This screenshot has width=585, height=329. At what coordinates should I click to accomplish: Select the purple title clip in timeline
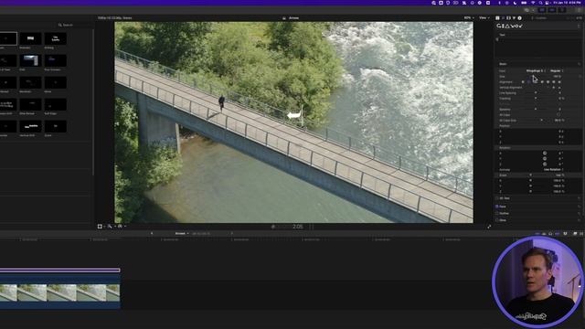click(x=59, y=271)
